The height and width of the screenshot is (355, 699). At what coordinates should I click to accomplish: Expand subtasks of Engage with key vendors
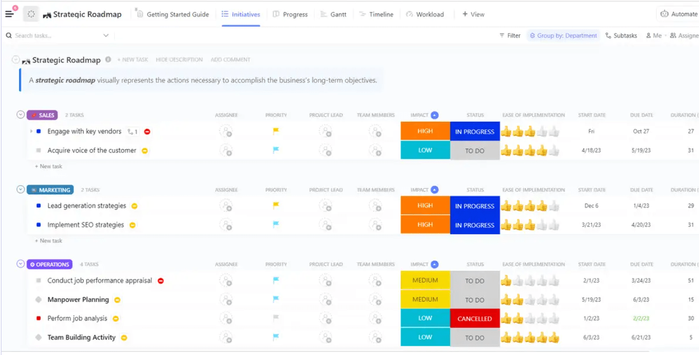coord(31,132)
